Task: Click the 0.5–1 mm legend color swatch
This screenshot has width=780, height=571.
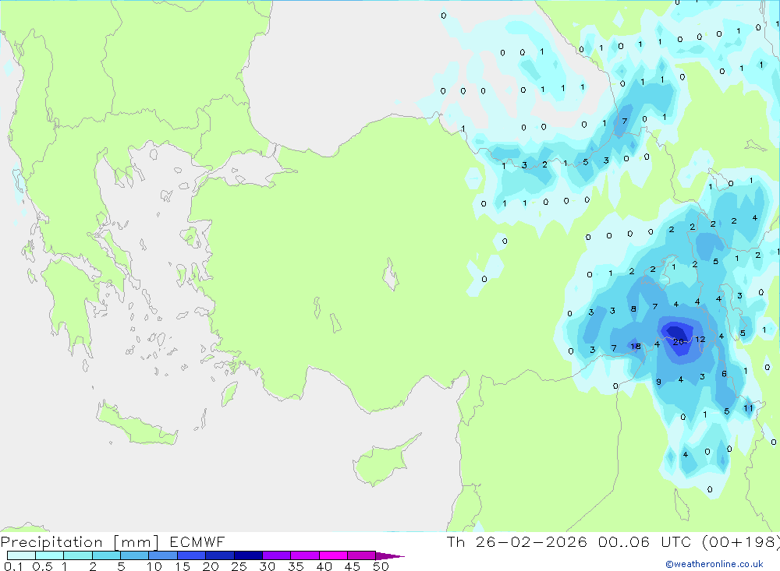Action: pos(50,555)
